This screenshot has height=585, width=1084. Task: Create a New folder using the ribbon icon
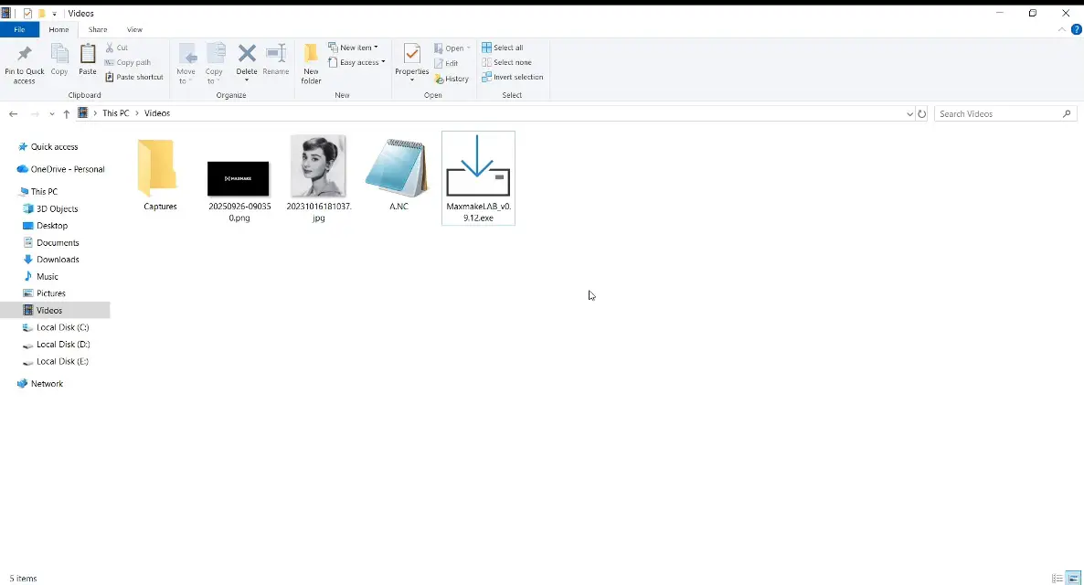point(311,62)
